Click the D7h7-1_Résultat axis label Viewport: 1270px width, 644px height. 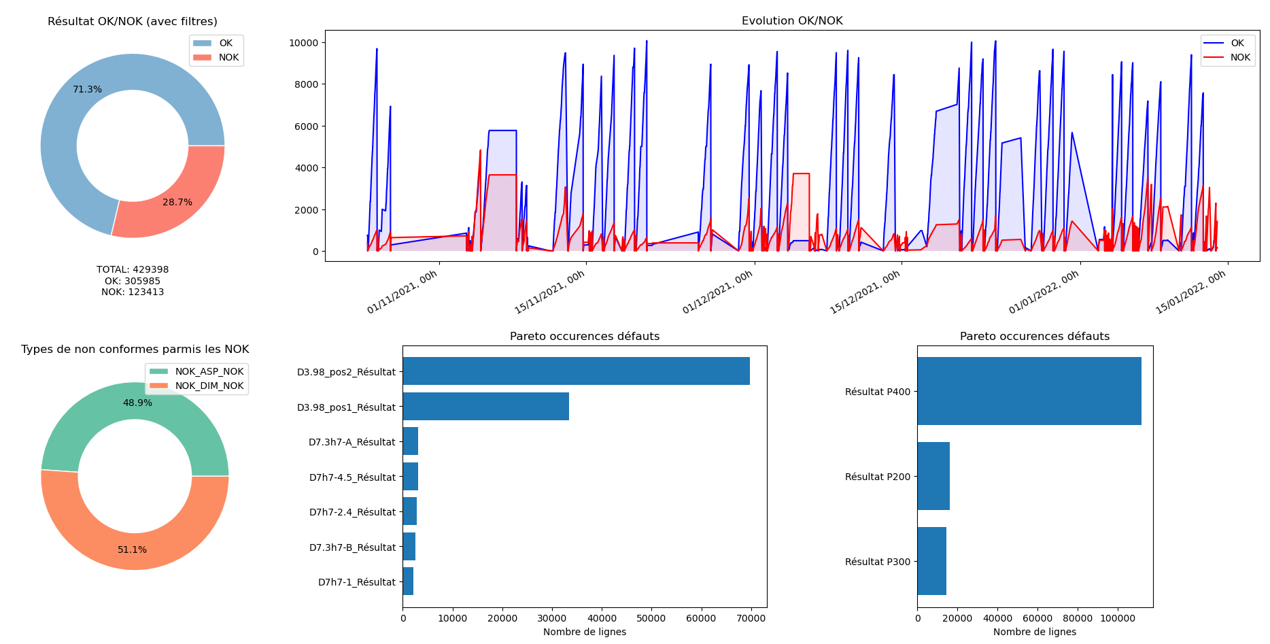coord(357,582)
